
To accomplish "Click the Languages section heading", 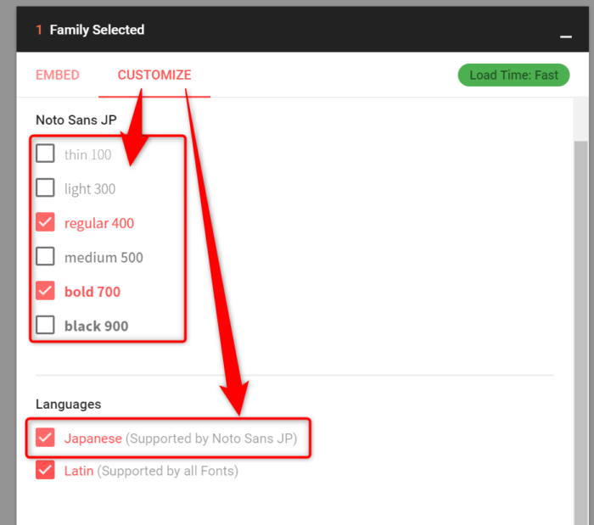I will [68, 405].
